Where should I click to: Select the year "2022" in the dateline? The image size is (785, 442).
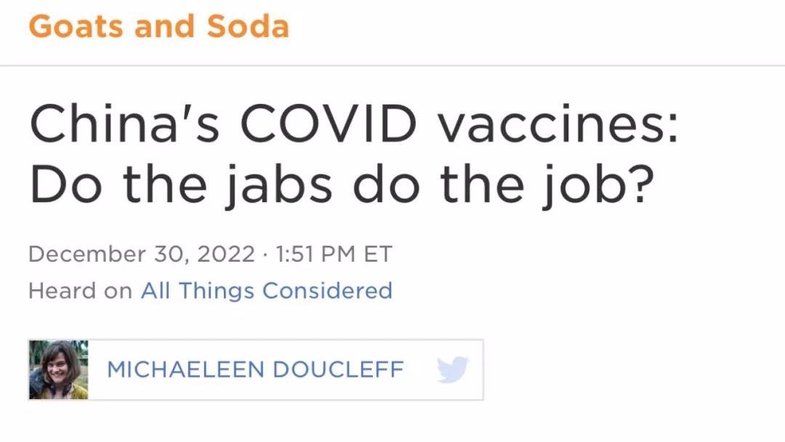click(226, 254)
